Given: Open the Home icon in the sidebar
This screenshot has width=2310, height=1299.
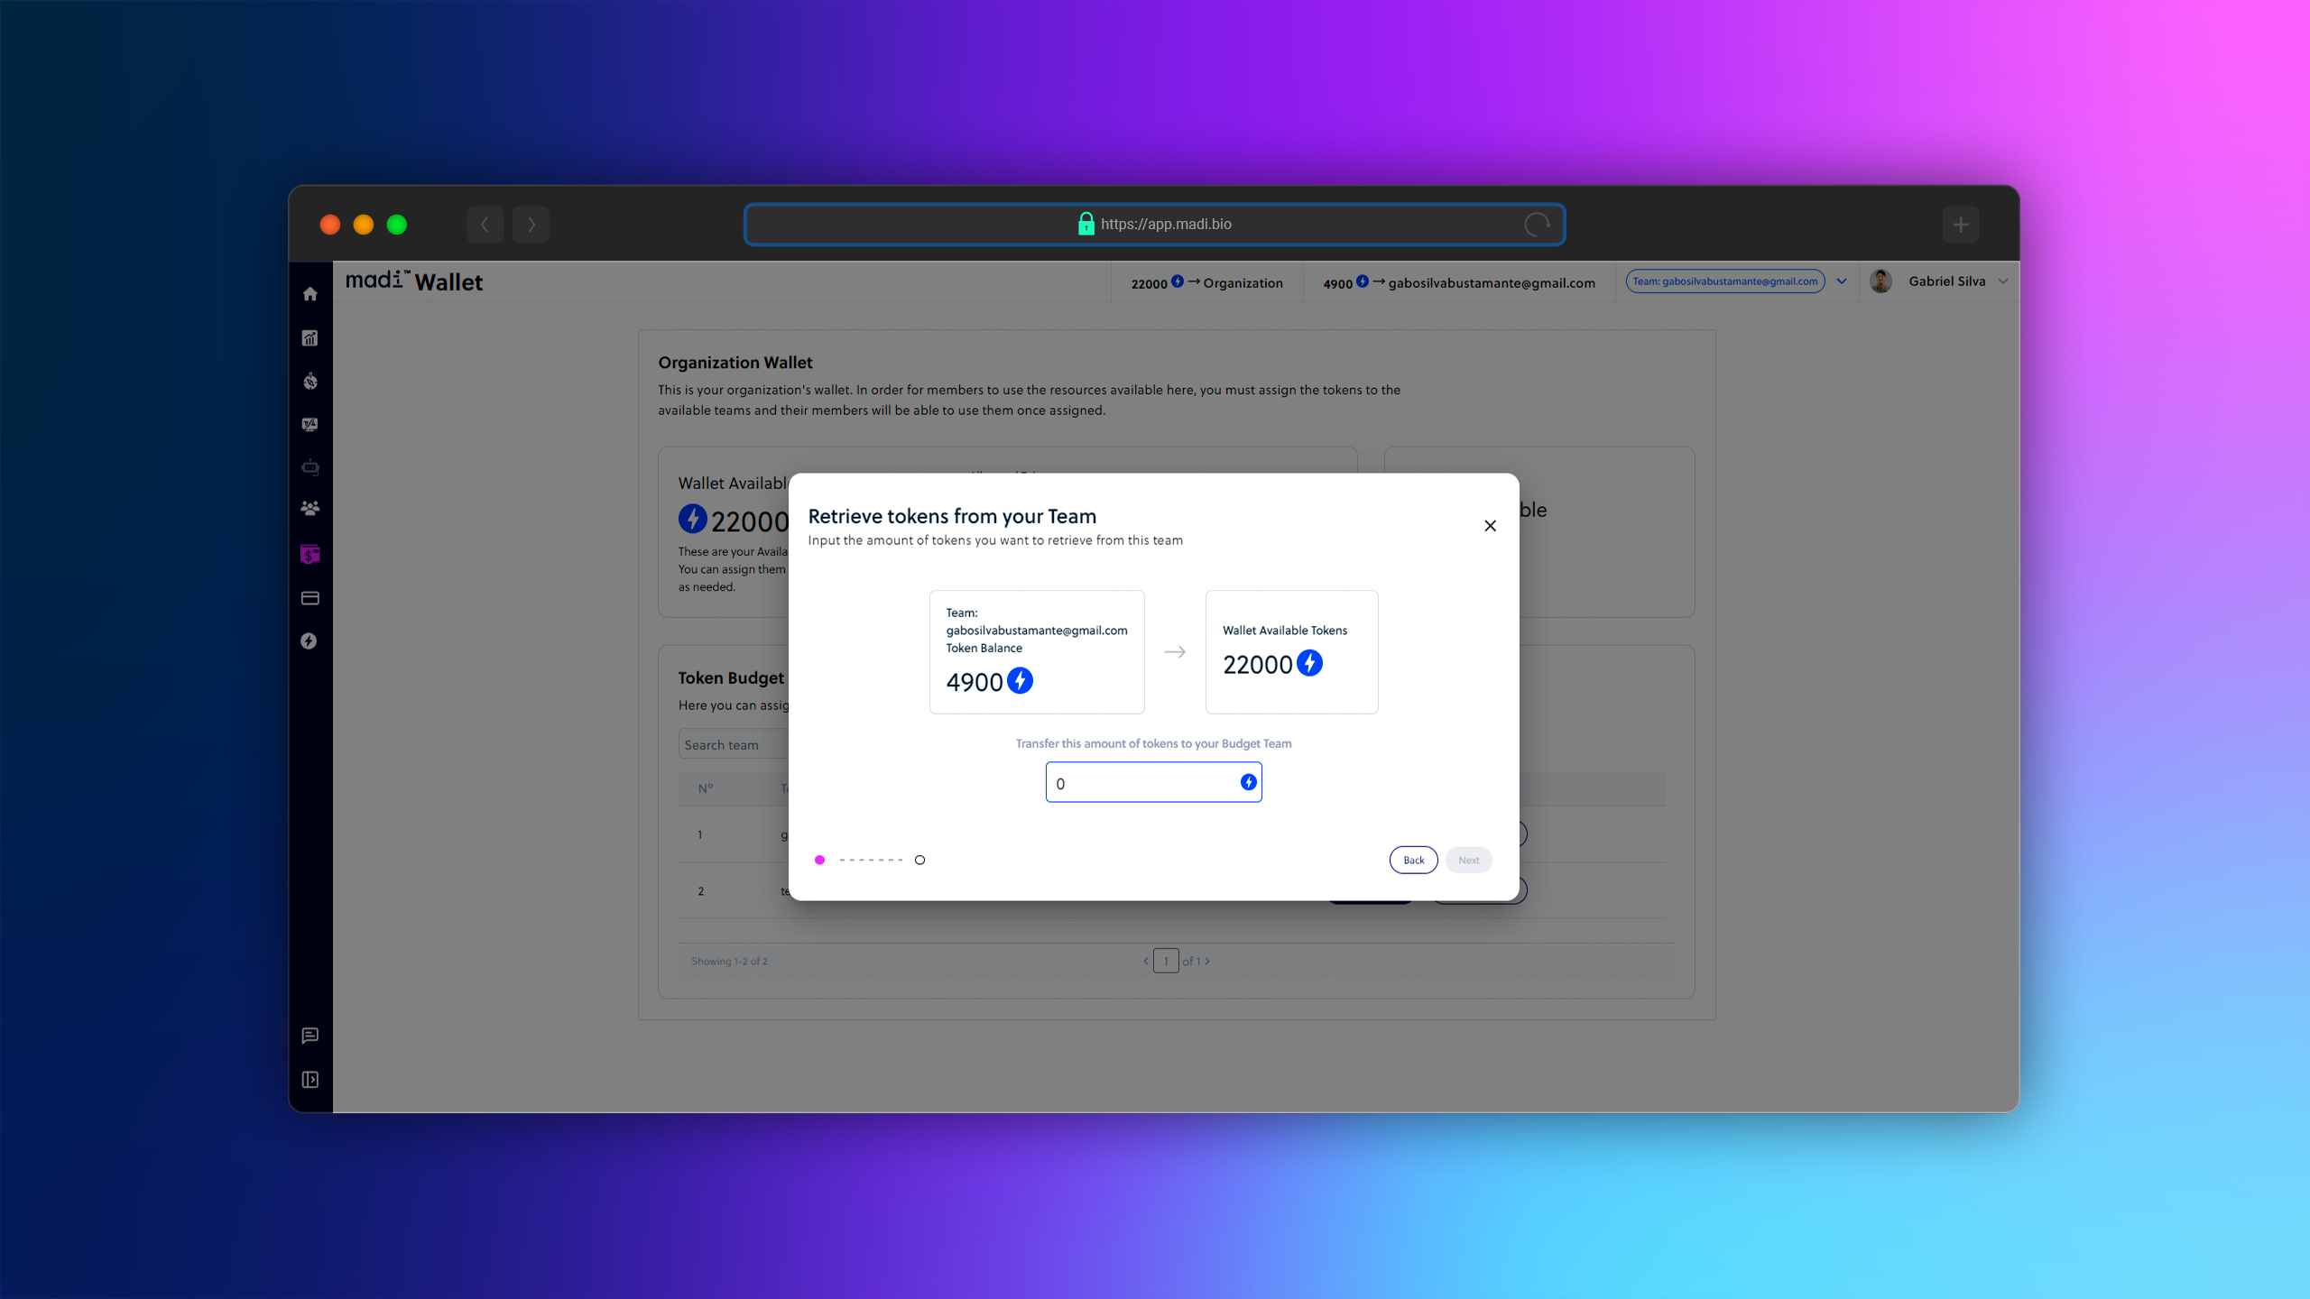Looking at the screenshot, I should point(310,294).
